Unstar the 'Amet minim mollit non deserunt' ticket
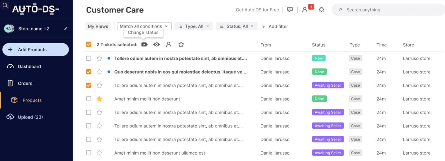 99,99
